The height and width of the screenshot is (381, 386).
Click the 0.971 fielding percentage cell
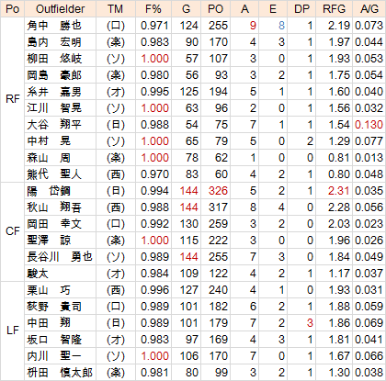pyautogui.click(x=154, y=26)
